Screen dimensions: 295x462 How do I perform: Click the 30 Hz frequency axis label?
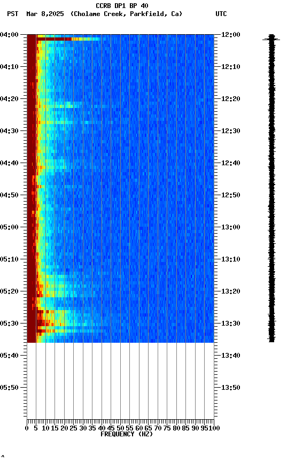coord(83,428)
